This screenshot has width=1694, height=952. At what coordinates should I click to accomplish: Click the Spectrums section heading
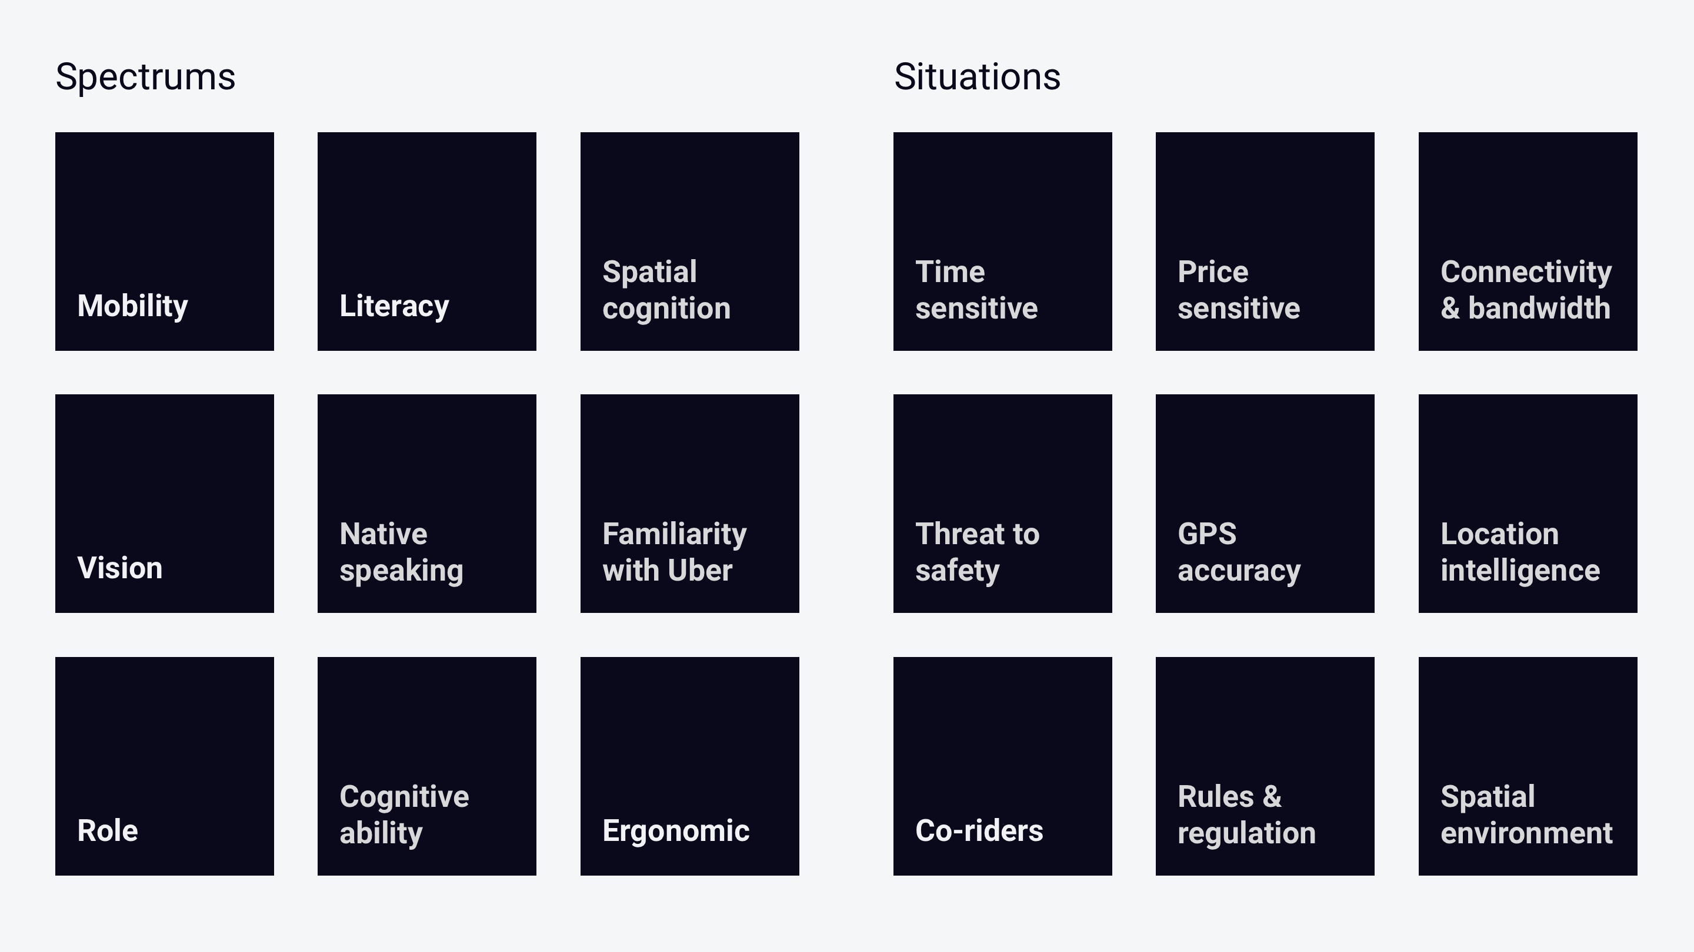click(x=145, y=78)
